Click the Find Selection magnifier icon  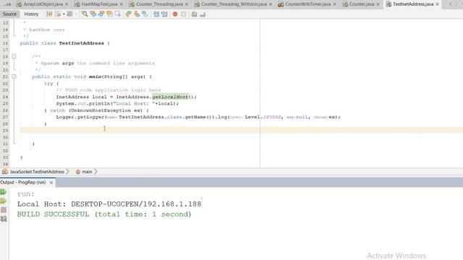tap(85, 14)
